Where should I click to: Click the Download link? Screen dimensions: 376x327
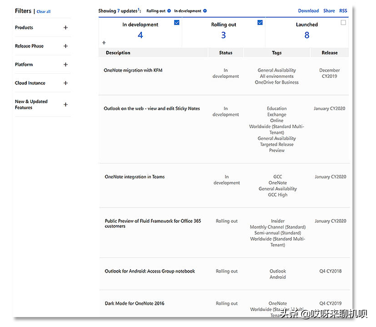pos(309,11)
